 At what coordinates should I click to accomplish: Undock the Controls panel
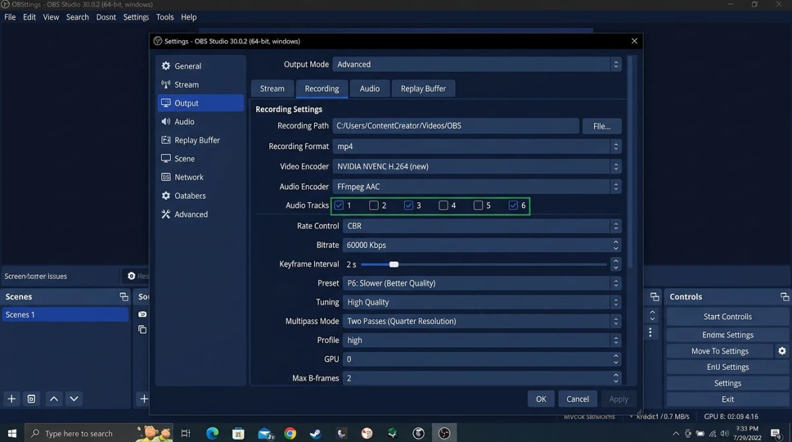[784, 297]
